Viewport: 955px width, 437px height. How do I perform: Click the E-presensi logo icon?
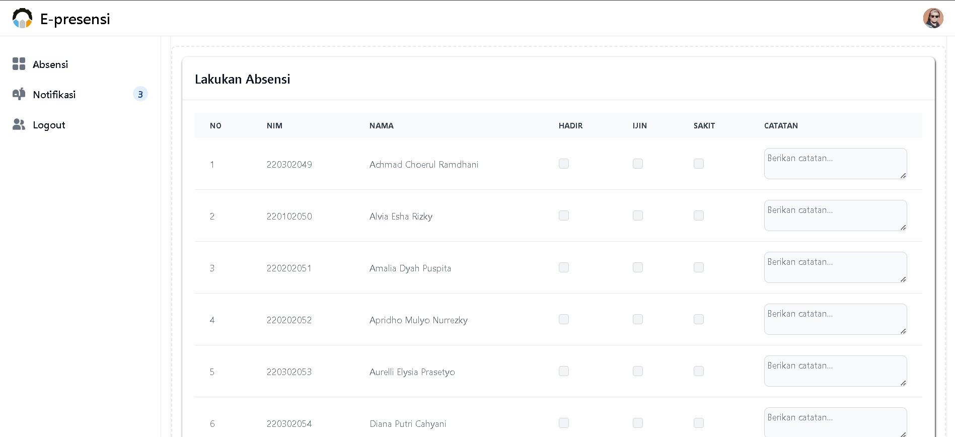tap(22, 18)
